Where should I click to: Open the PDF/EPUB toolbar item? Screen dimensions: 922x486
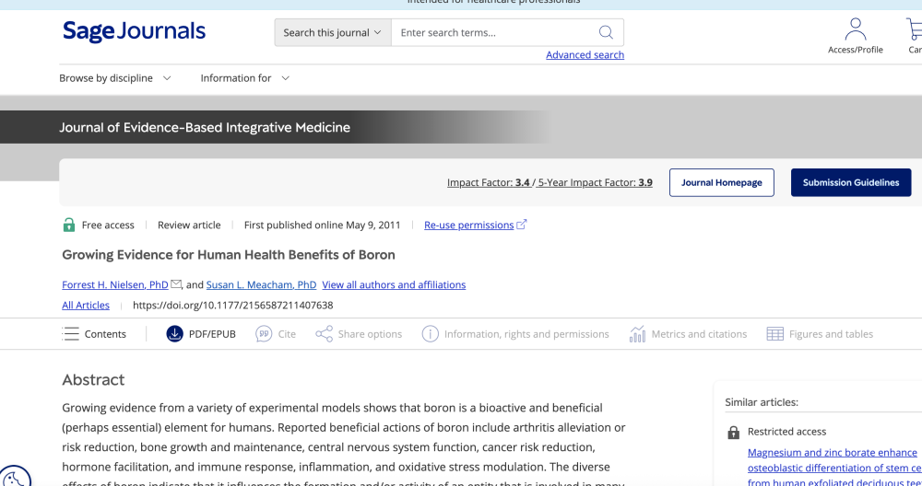coord(201,334)
